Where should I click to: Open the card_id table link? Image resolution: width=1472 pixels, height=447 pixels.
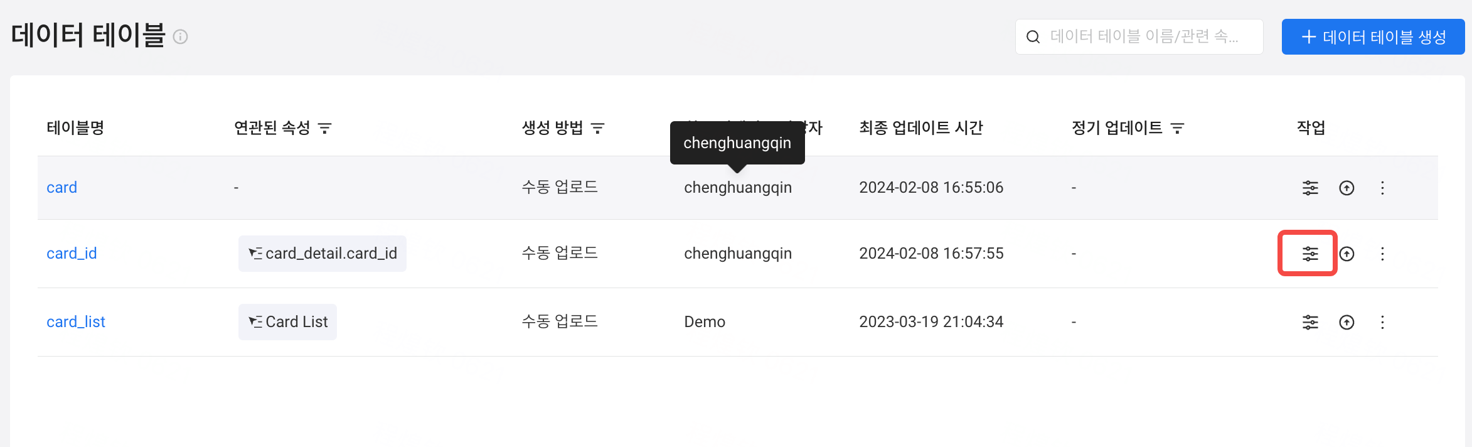72,254
